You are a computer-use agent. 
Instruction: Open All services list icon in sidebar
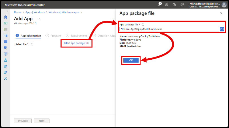pyautogui.click(x=5, y=29)
